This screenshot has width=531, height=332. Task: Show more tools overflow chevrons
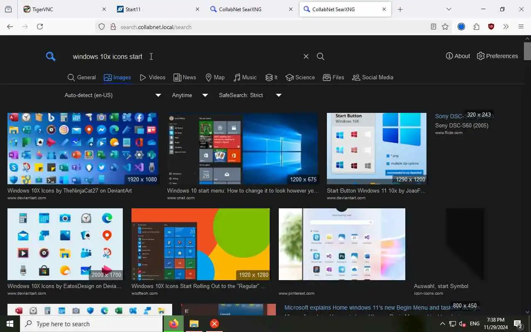point(506,27)
